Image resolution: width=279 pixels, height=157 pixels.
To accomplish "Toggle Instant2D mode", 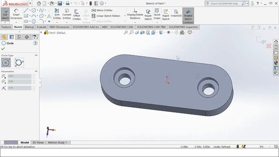I will click(176, 13).
